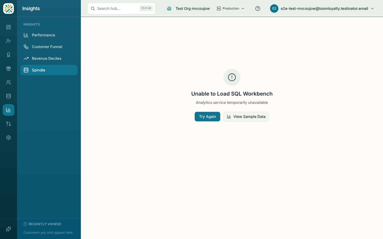Click 'Unable to Load SQL Workbench' heading
The width and height of the screenshot is (383, 239).
click(232, 94)
